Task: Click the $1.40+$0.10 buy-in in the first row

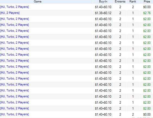Action: tap(103, 7)
